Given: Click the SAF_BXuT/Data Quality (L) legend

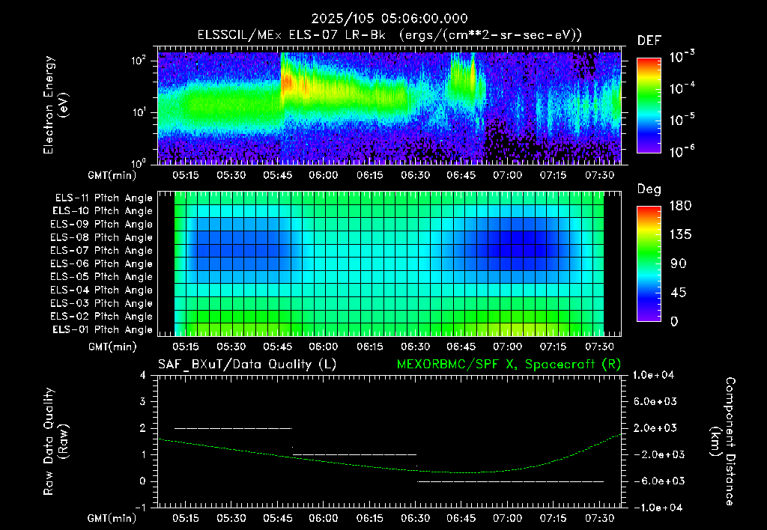Looking at the screenshot, I should [247, 365].
